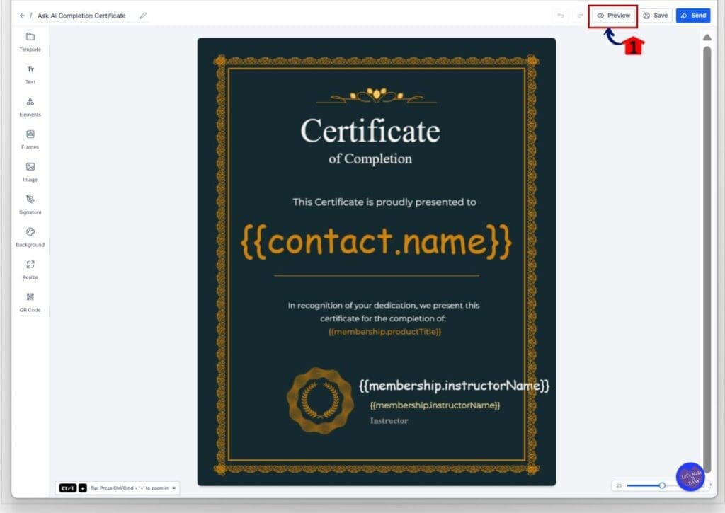Select the Text tool
The image size is (725, 513).
click(30, 75)
